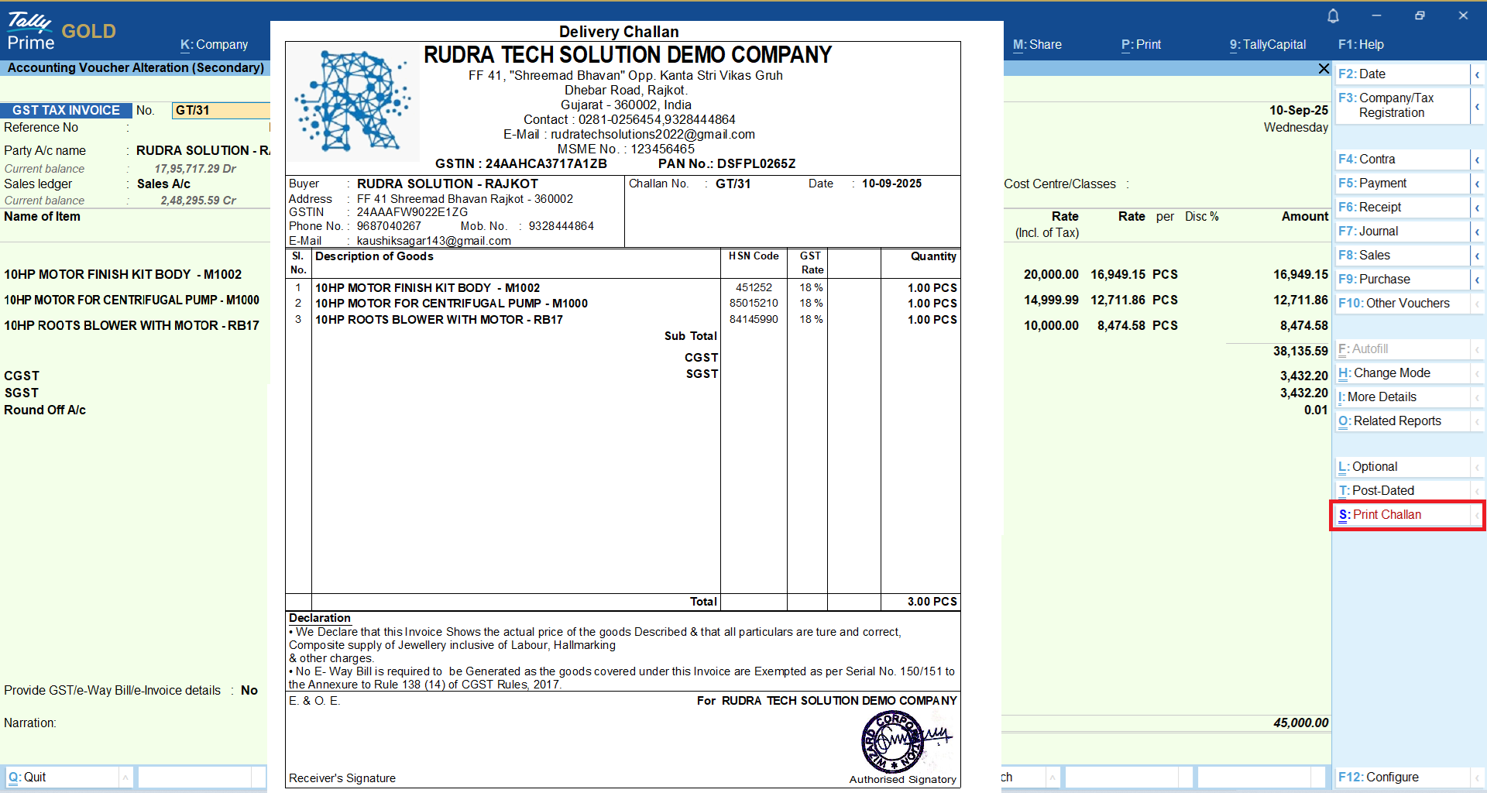Expand the arrow next to Q: Quit
This screenshot has height=793, width=1487.
[125, 778]
